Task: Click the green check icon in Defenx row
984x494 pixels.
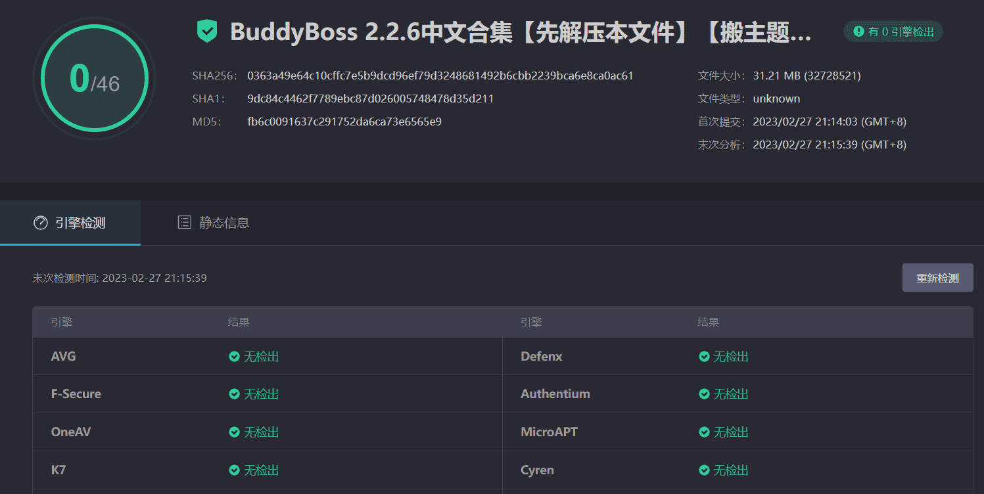Action: 704,357
